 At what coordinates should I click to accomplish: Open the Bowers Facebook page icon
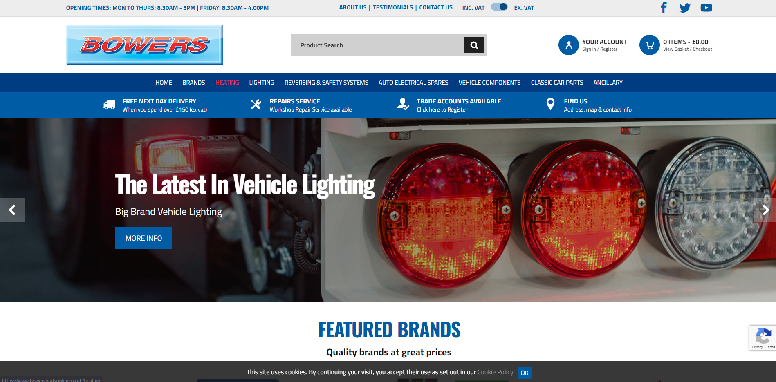[x=664, y=8]
